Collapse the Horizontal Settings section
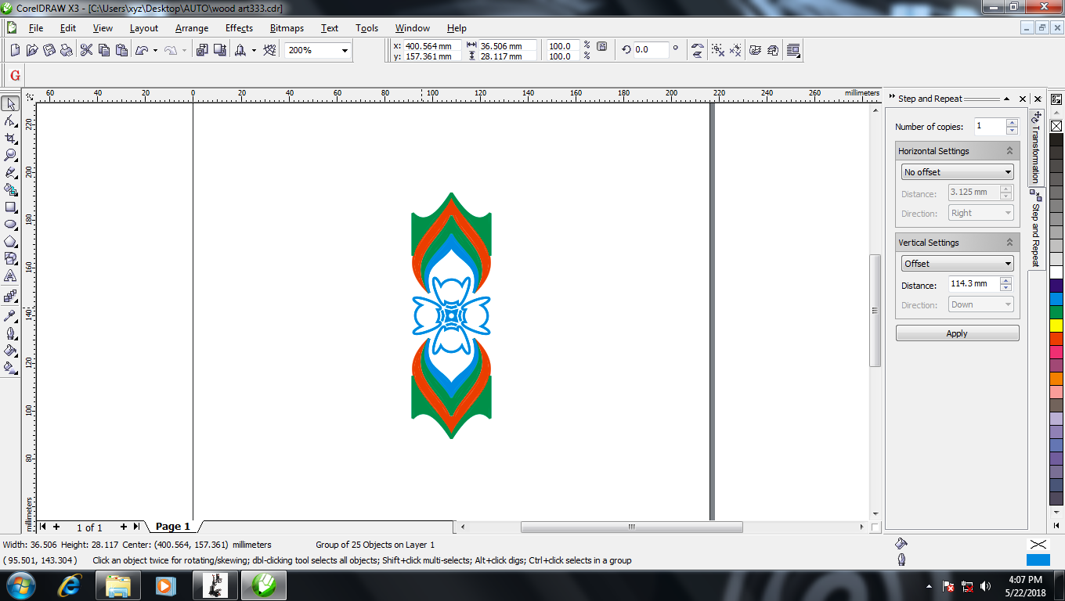The image size is (1065, 601). tap(1009, 151)
